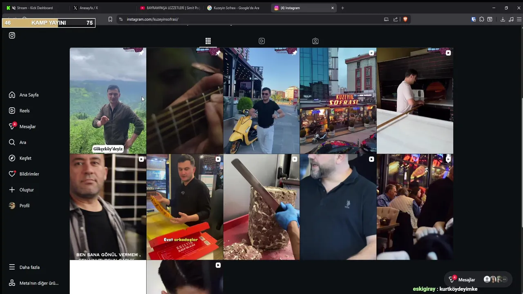Open Keşfet explore page
The height and width of the screenshot is (294, 523).
(x=20, y=158)
